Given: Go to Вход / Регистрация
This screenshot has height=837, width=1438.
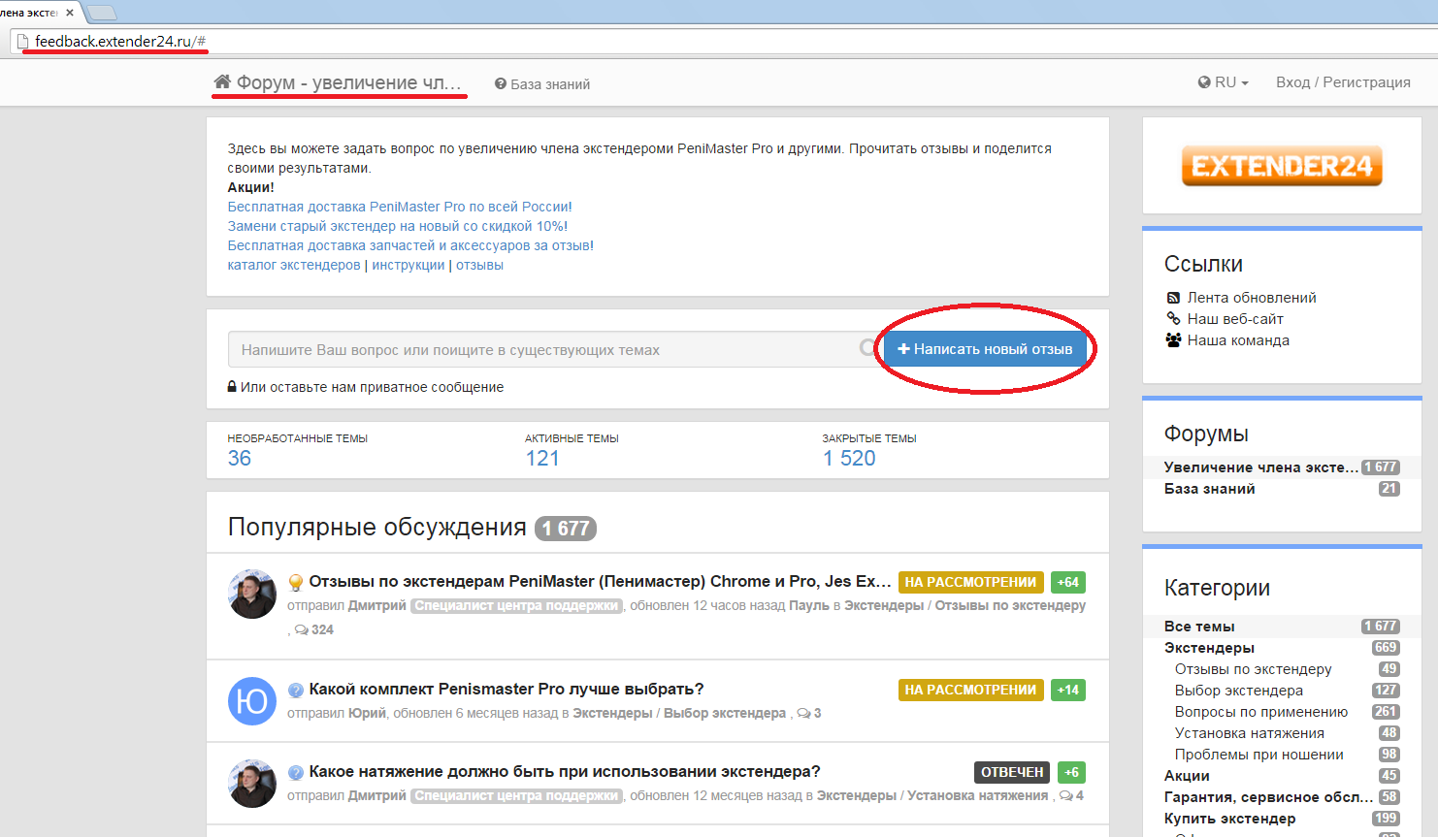Looking at the screenshot, I should pos(1343,82).
